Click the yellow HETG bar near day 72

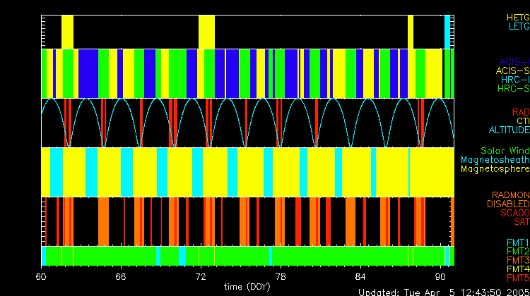[206, 31]
